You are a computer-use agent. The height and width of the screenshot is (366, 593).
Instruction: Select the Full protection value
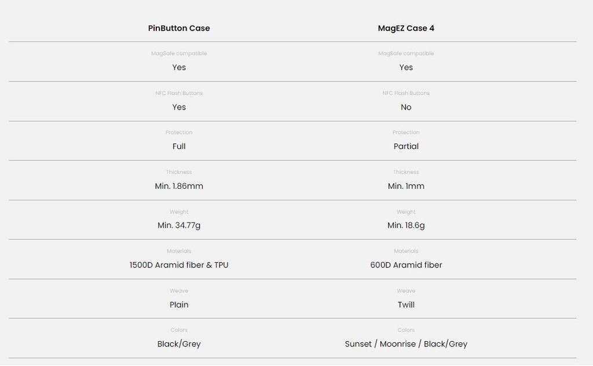(x=179, y=147)
